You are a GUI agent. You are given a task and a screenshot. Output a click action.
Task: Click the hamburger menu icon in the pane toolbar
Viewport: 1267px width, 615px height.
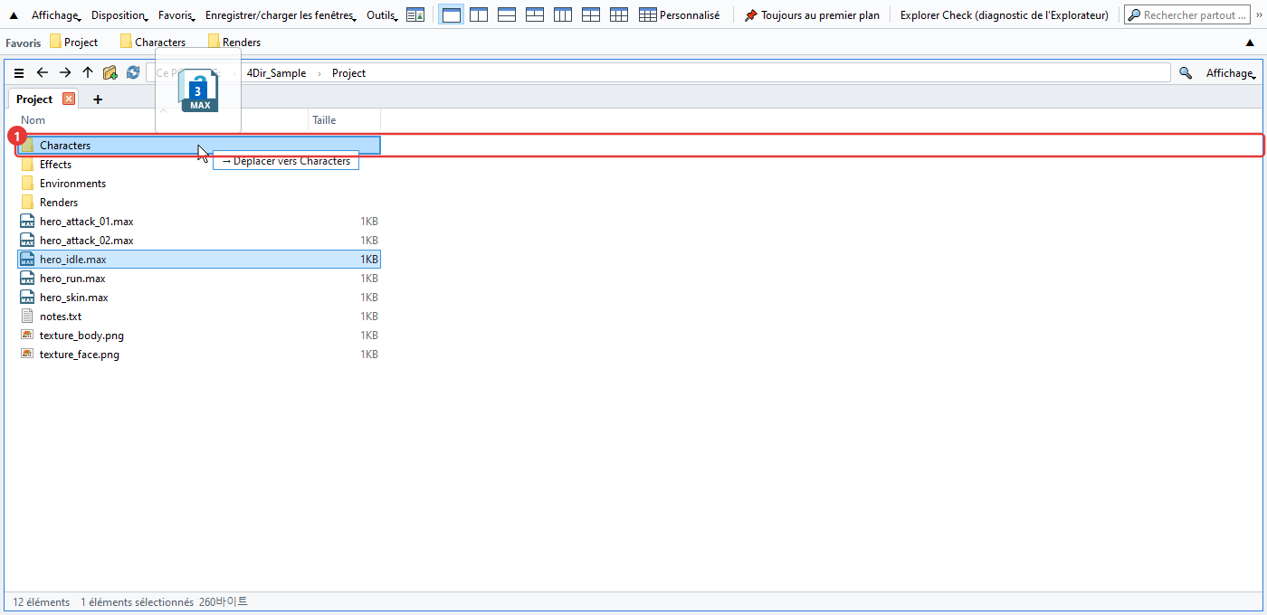[x=19, y=73]
